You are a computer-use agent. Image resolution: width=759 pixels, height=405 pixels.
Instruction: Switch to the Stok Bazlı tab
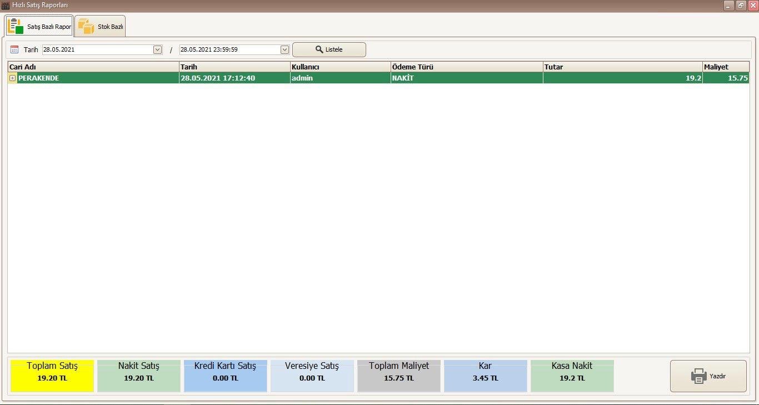tap(100, 26)
